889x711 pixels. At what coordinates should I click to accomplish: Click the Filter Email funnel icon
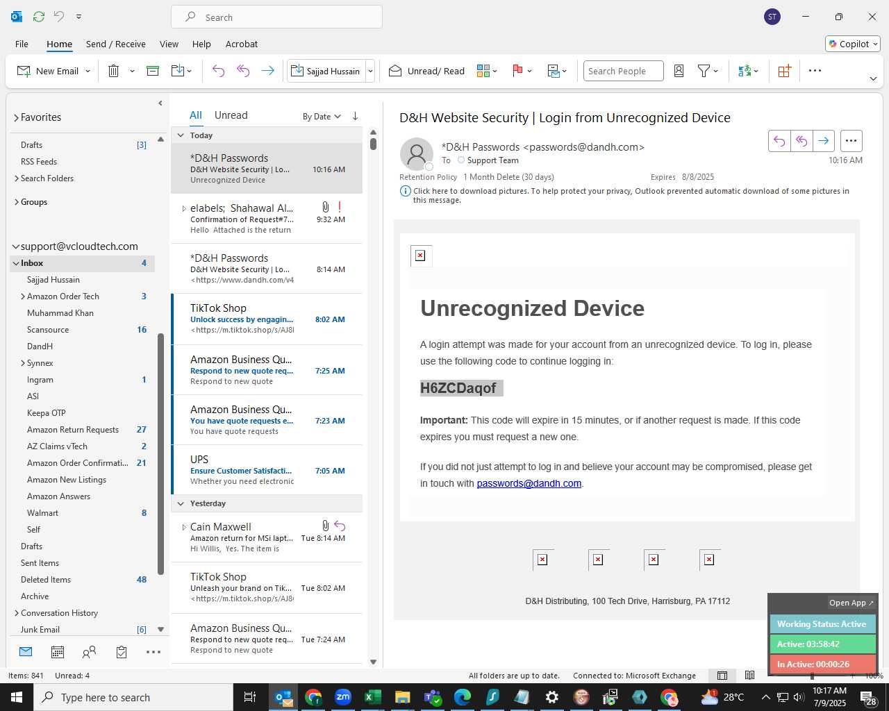[704, 71]
